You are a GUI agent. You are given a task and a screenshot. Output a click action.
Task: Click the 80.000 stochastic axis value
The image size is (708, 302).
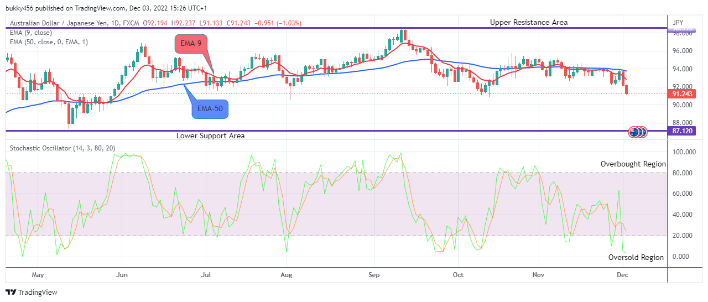[x=683, y=173]
